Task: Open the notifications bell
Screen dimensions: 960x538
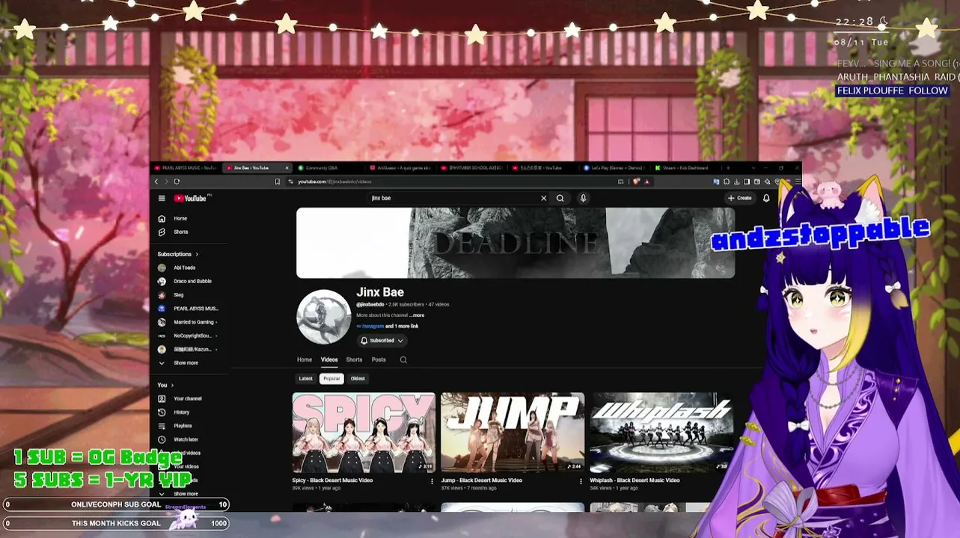Action: (766, 198)
